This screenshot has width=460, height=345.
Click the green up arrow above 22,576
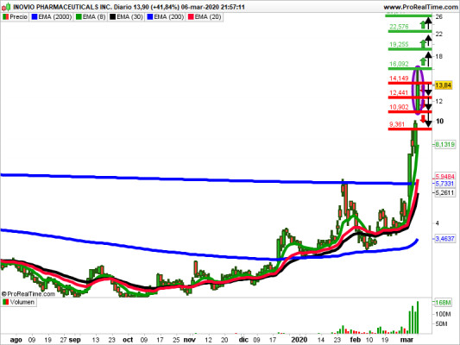click(423, 25)
